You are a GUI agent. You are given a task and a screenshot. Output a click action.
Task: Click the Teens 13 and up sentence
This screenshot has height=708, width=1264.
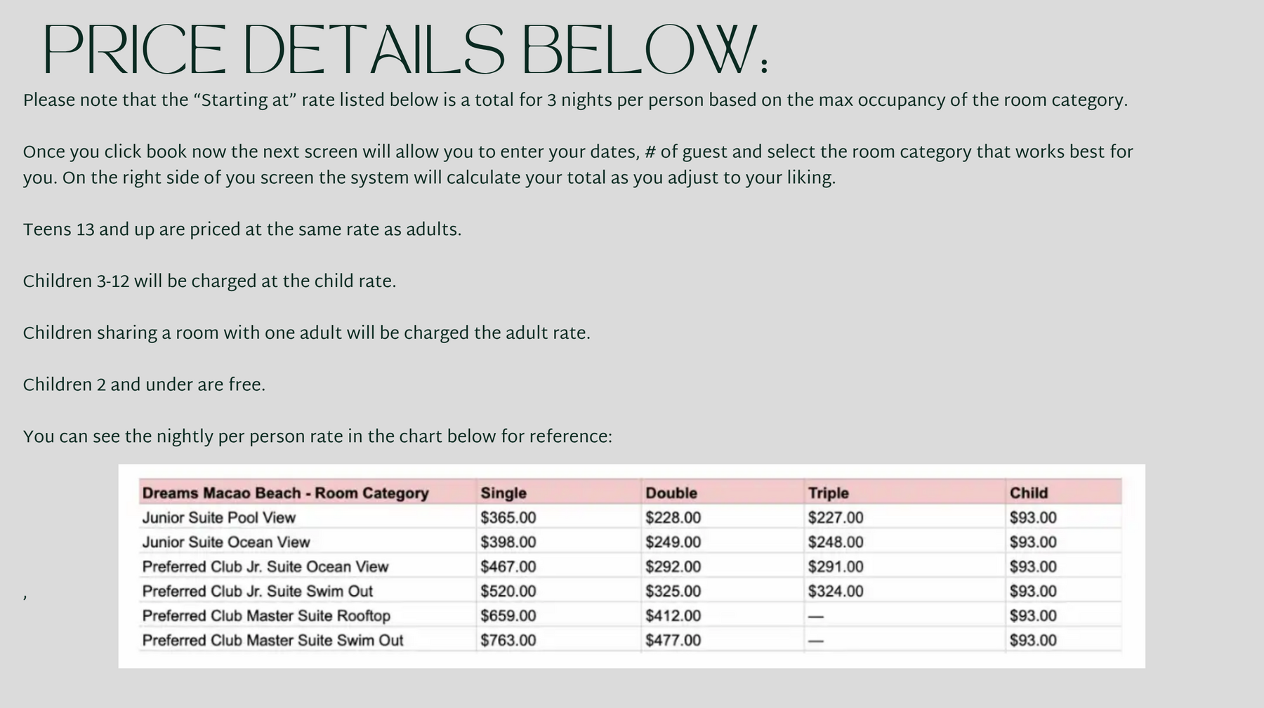[242, 230]
